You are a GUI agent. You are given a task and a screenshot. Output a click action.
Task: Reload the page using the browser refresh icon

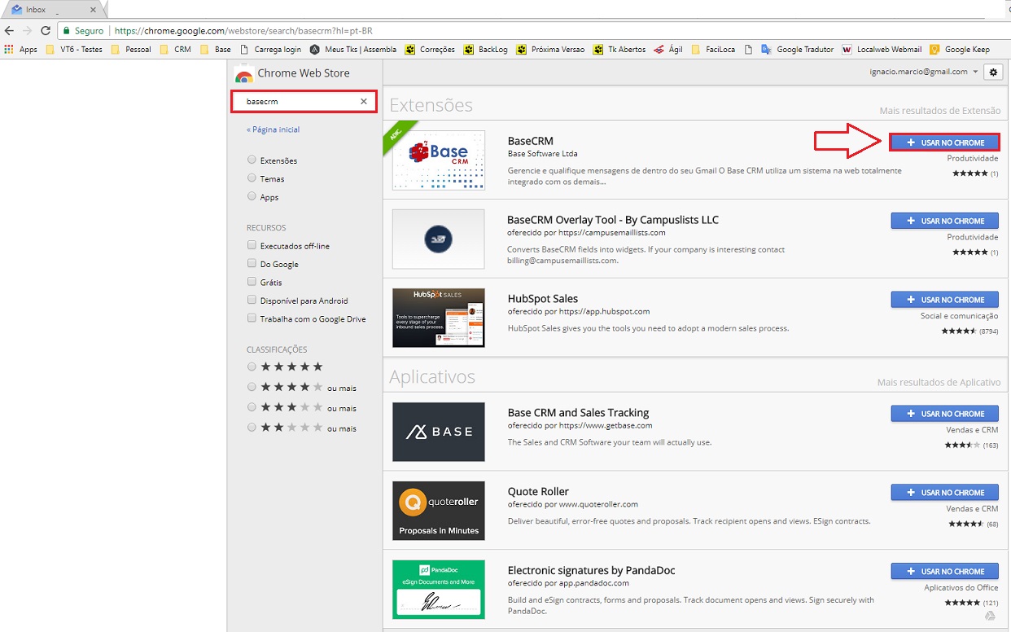pos(46,31)
